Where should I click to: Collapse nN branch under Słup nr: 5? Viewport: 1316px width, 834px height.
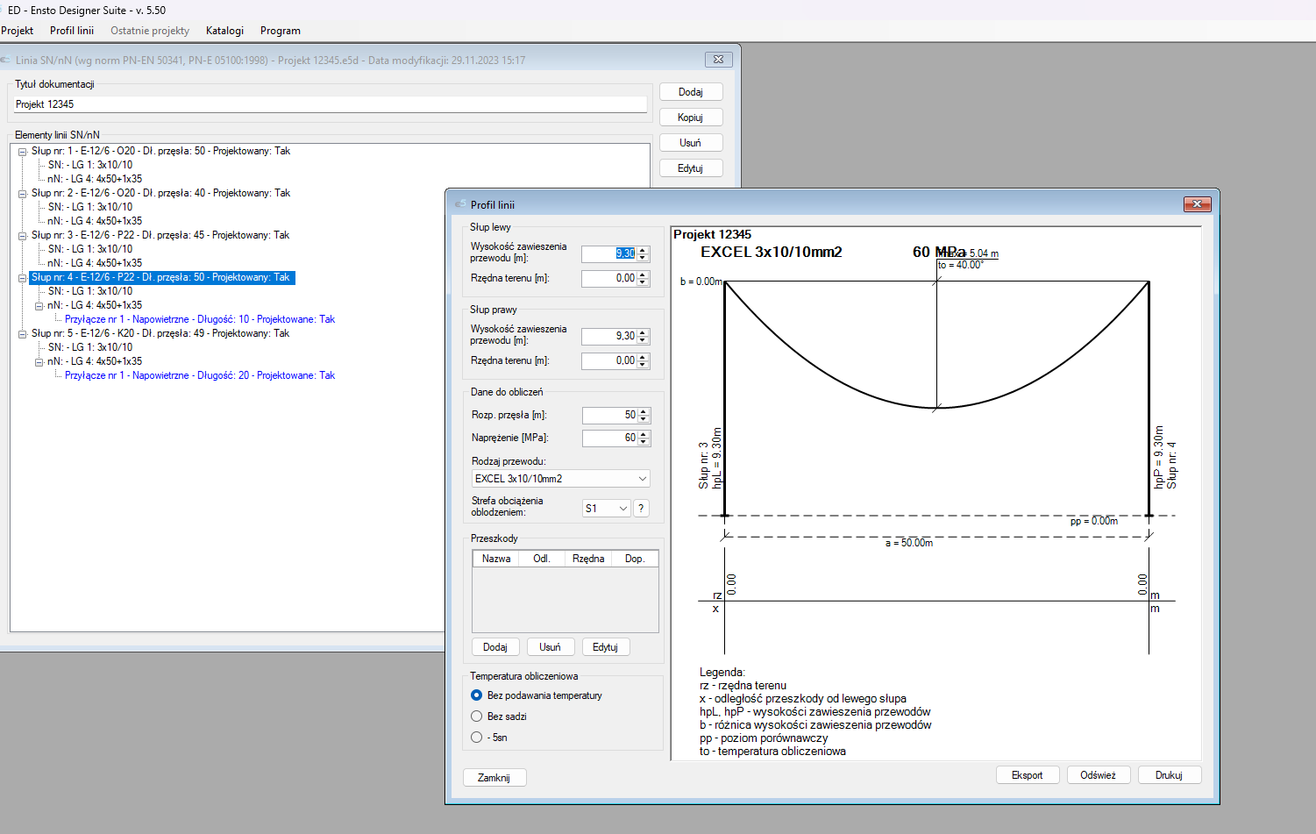(x=39, y=362)
